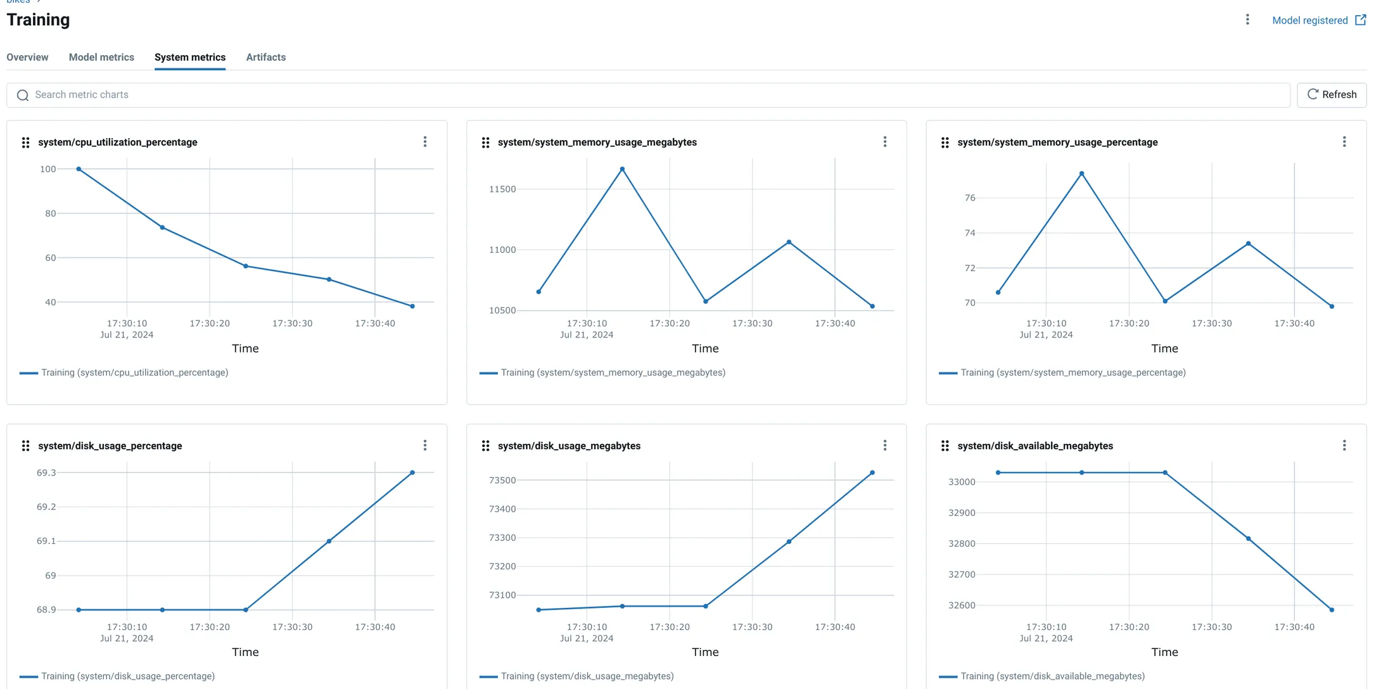Image resolution: width=1374 pixels, height=689 pixels.
Task: Open options menu for system_memory_usage_megabytes chart
Action: (885, 142)
